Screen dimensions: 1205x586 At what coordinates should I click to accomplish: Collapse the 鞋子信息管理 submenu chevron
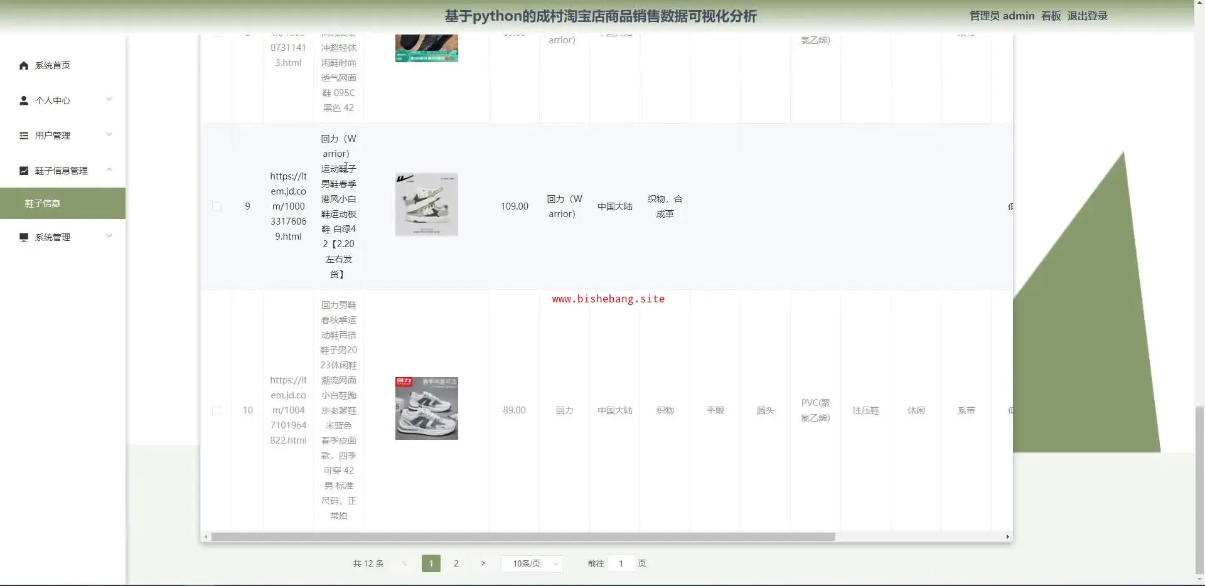(x=109, y=170)
